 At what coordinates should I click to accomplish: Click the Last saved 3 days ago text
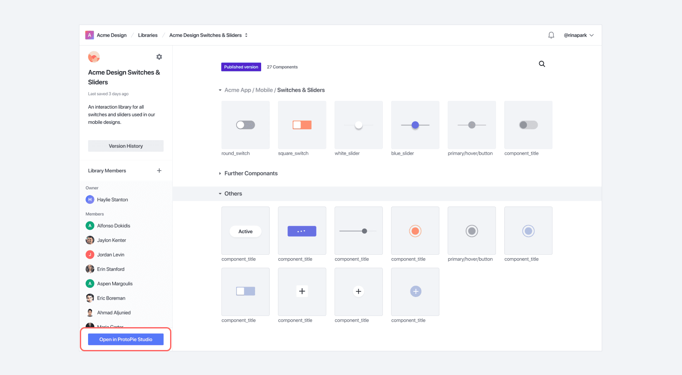[x=108, y=94]
